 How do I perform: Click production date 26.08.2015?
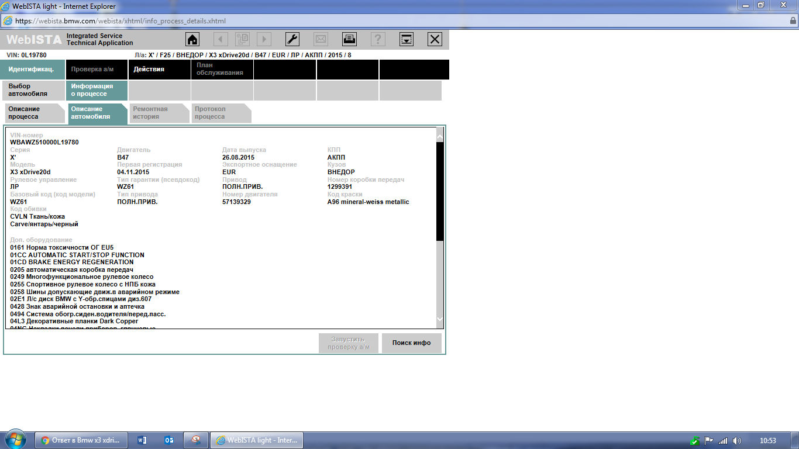pos(238,157)
